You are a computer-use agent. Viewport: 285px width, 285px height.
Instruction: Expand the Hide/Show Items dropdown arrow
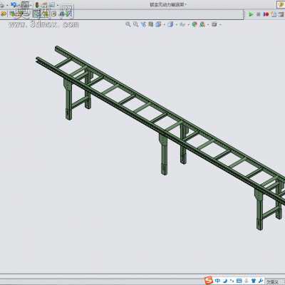pos(188,24)
